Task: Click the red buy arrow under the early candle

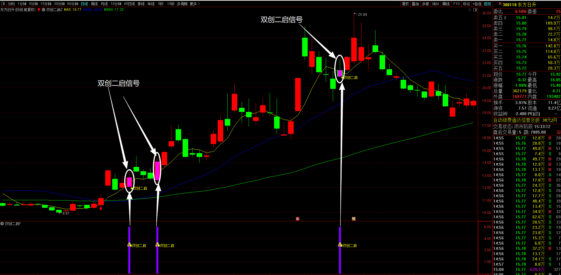Action: point(101,208)
